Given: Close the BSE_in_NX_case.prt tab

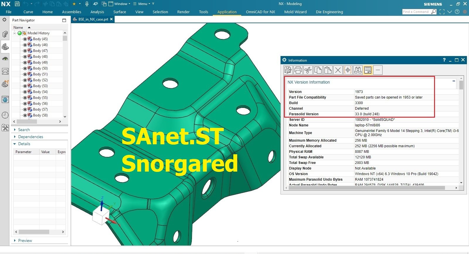Looking at the screenshot, I should 111,19.
